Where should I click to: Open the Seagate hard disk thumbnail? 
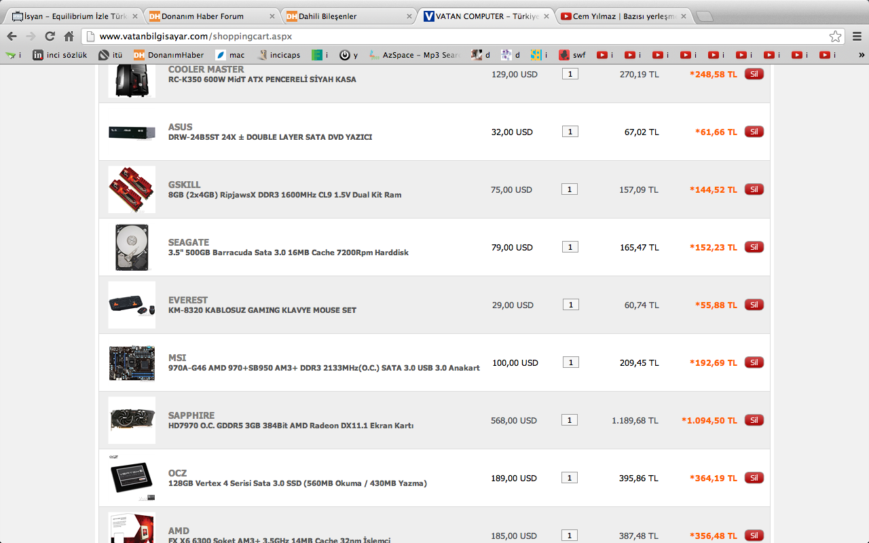132,247
